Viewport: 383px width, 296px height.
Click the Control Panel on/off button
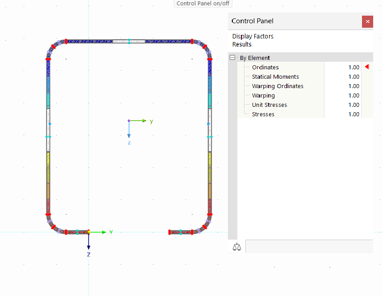click(x=203, y=4)
